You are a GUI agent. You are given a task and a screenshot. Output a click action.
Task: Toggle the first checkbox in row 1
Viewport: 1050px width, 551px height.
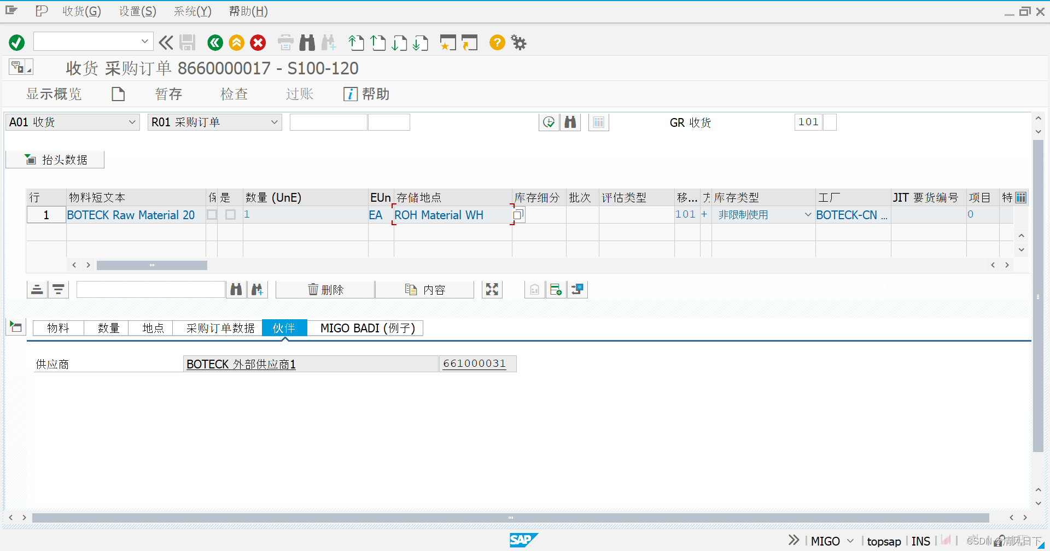coord(212,215)
